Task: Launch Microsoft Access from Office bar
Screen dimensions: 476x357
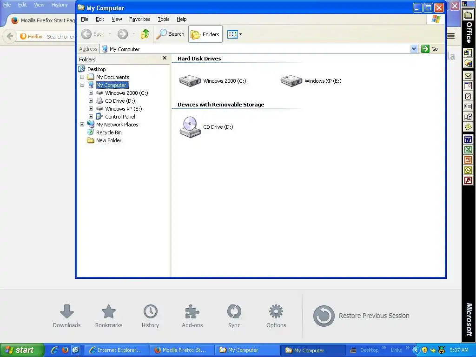Action: point(468,181)
